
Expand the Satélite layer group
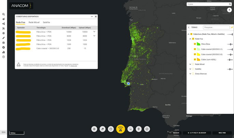pos(190,69)
